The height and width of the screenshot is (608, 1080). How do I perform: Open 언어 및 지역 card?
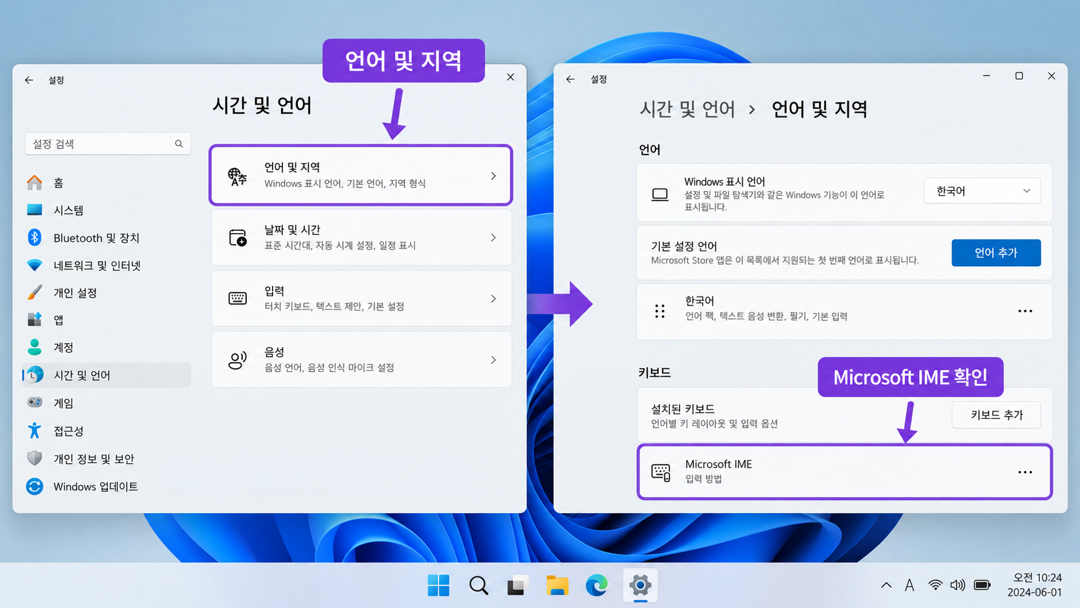(x=361, y=175)
